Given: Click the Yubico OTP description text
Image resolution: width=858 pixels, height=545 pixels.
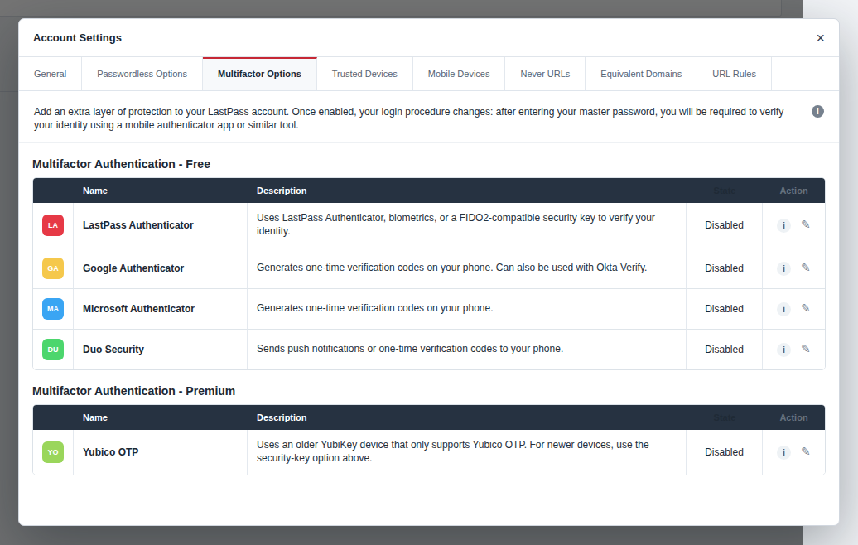Looking at the screenshot, I should pyautogui.click(x=452, y=452).
